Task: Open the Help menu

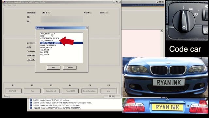Action: [x=14, y=5]
